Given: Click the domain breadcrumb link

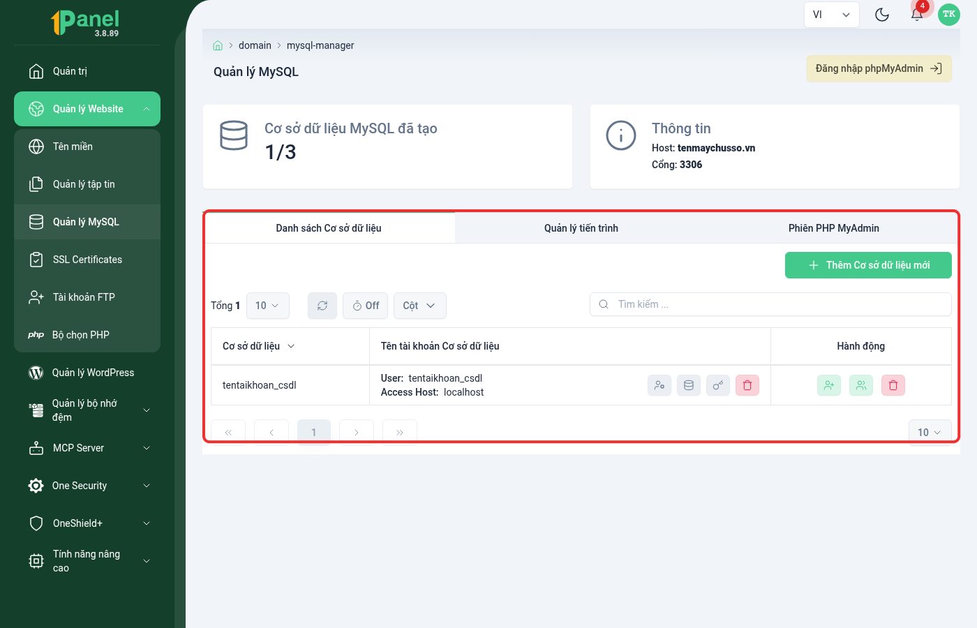Looking at the screenshot, I should click(x=255, y=45).
